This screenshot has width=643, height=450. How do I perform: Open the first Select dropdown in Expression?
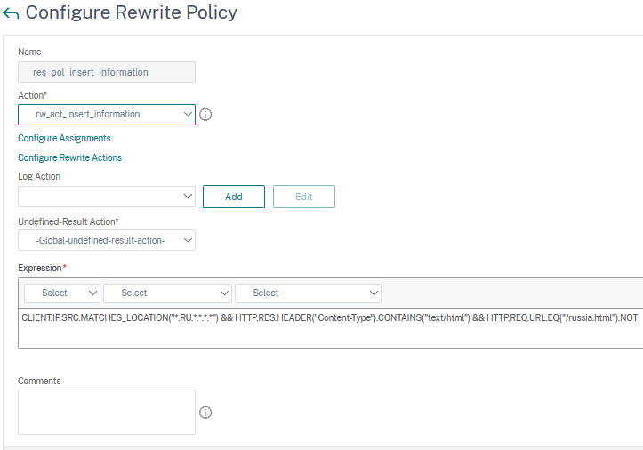tap(62, 293)
